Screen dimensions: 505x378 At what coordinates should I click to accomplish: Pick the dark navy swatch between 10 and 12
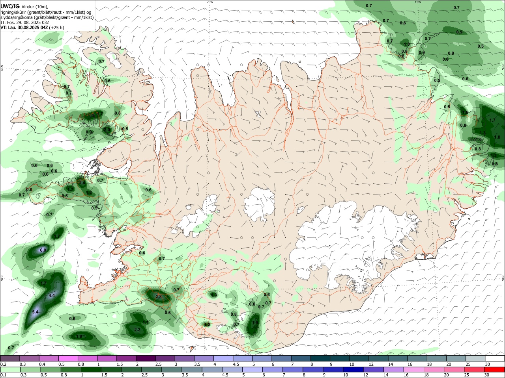(x=353, y=370)
